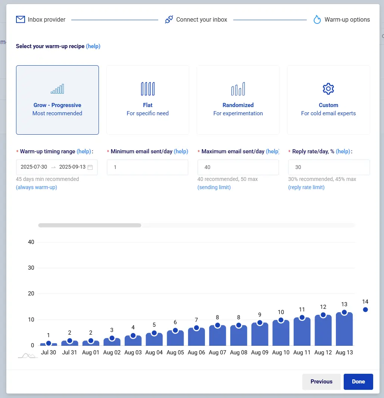This screenshot has width=384, height=398.
Task: Open the calendar icon in timing range
Action: tap(90, 167)
